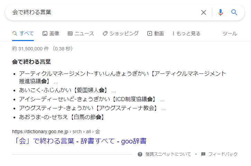
Task: Click the 約 31,500,000 件 result count
Action: click(x=43, y=49)
